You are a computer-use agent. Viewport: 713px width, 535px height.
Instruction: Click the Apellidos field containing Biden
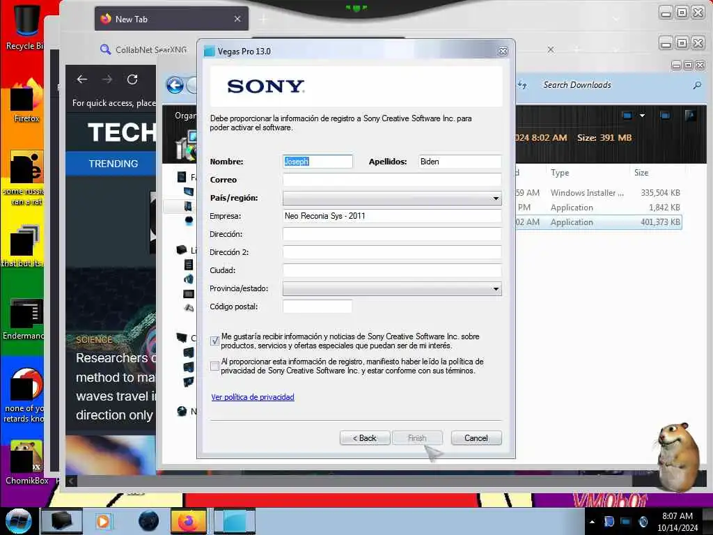coord(460,162)
